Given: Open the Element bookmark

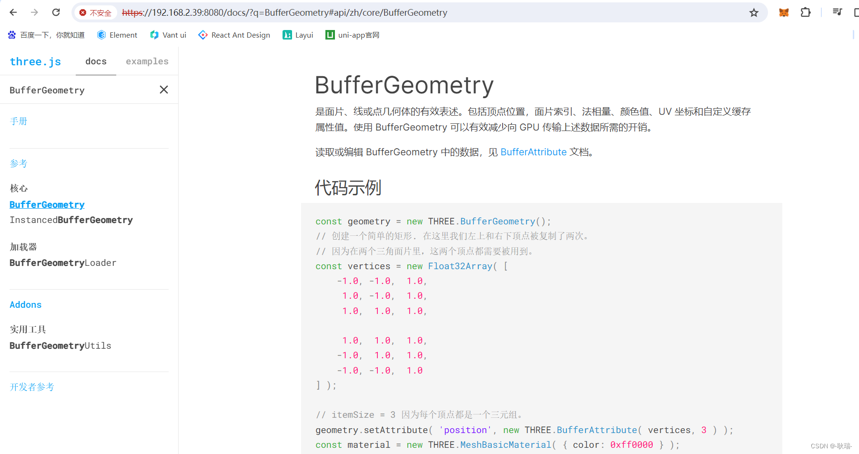Looking at the screenshot, I should (x=117, y=35).
